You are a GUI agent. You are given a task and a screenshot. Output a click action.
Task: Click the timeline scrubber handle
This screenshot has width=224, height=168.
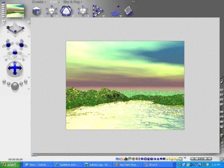click(34, 155)
